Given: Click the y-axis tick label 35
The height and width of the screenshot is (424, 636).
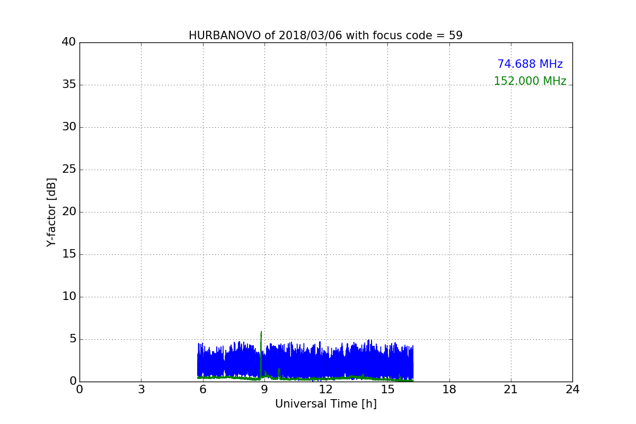Looking at the screenshot, I should 69,85.
